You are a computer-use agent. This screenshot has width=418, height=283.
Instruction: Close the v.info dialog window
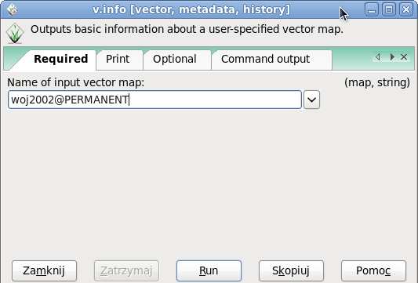pos(406,9)
